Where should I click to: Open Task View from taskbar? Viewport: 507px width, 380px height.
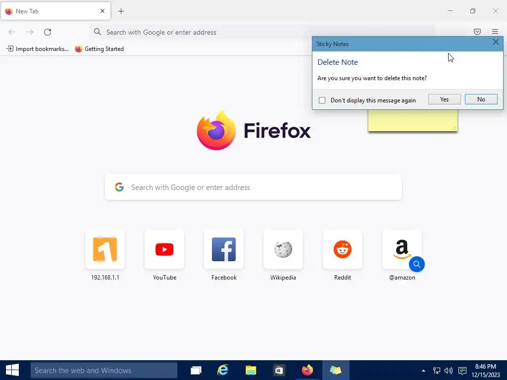pos(196,370)
